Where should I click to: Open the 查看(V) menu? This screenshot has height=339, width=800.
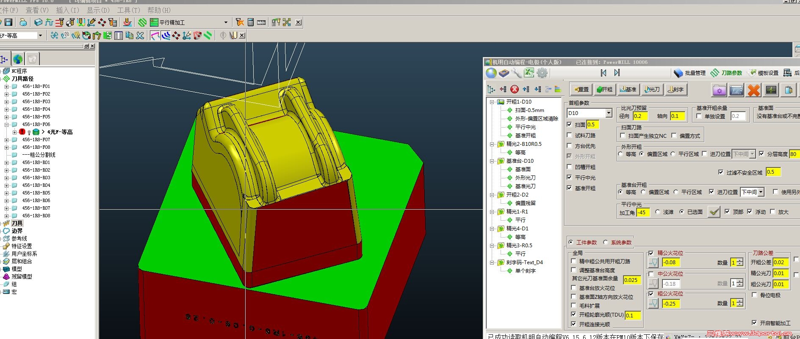click(x=37, y=10)
